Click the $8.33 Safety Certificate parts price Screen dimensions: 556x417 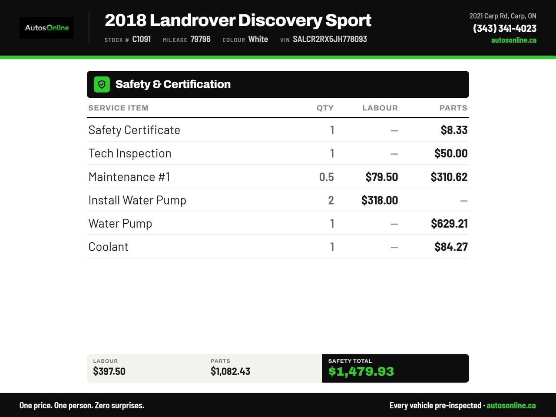(454, 130)
